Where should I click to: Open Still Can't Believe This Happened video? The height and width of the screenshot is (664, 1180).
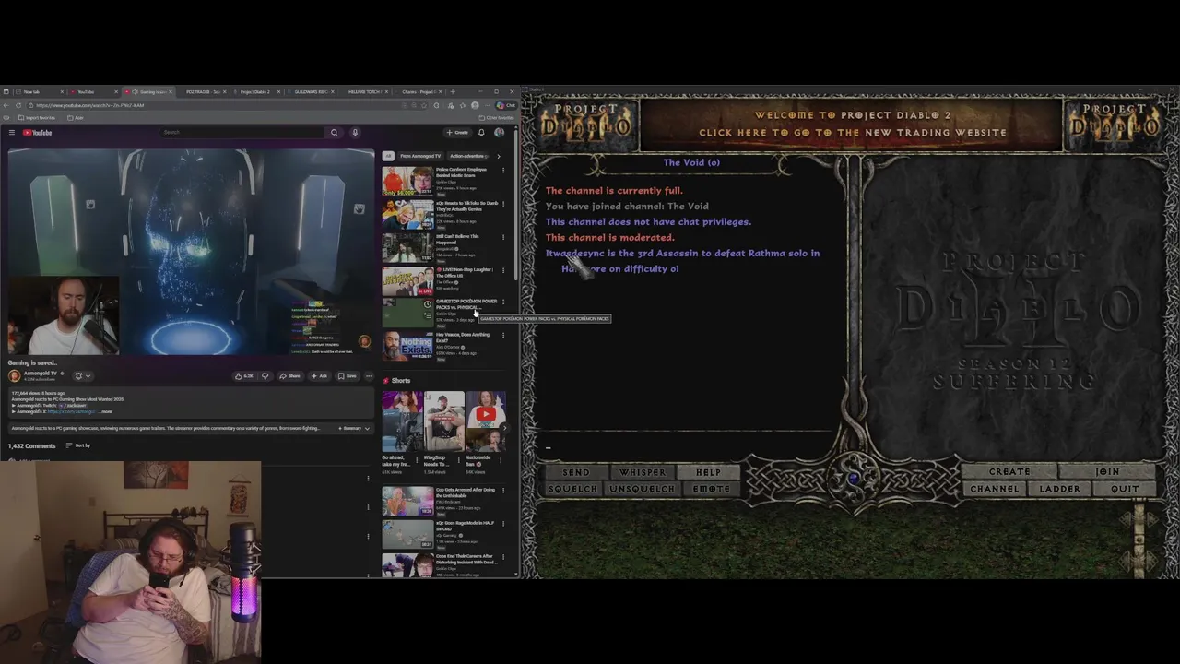[407, 247]
